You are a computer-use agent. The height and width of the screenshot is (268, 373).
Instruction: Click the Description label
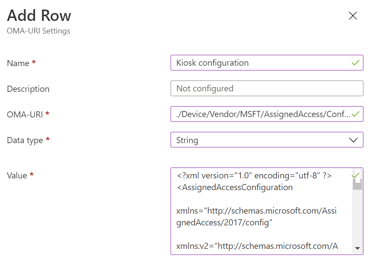[28, 89]
